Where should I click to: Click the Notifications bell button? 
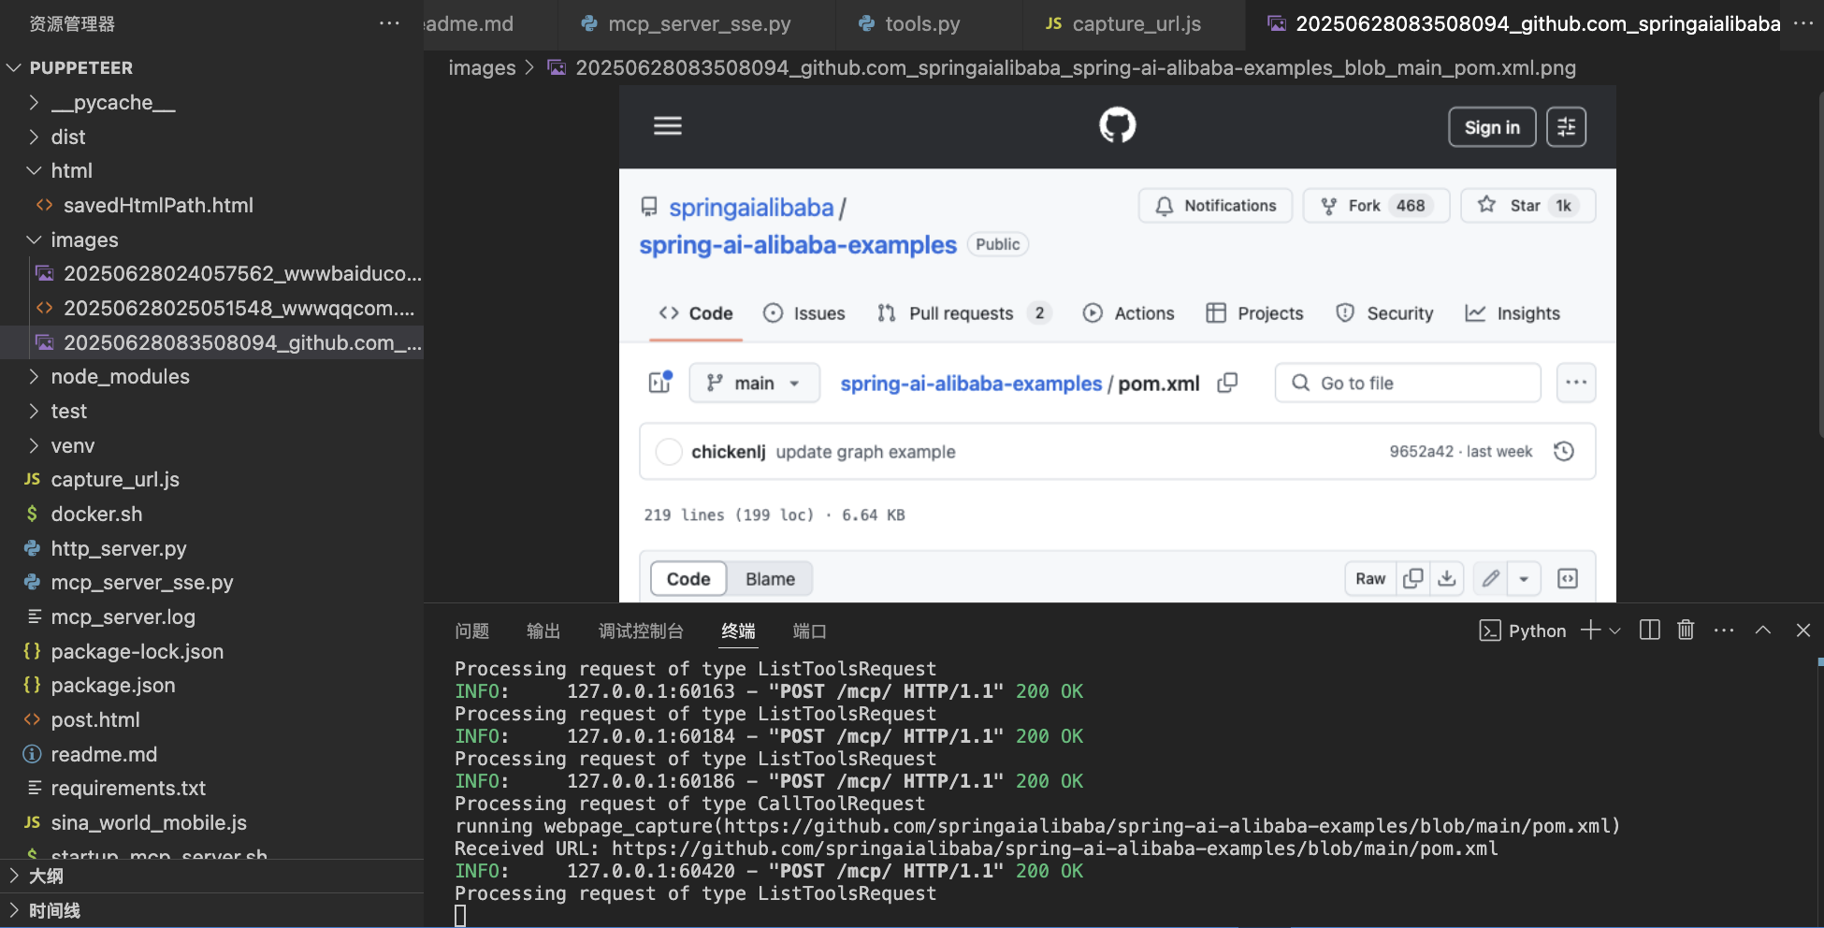1215,206
